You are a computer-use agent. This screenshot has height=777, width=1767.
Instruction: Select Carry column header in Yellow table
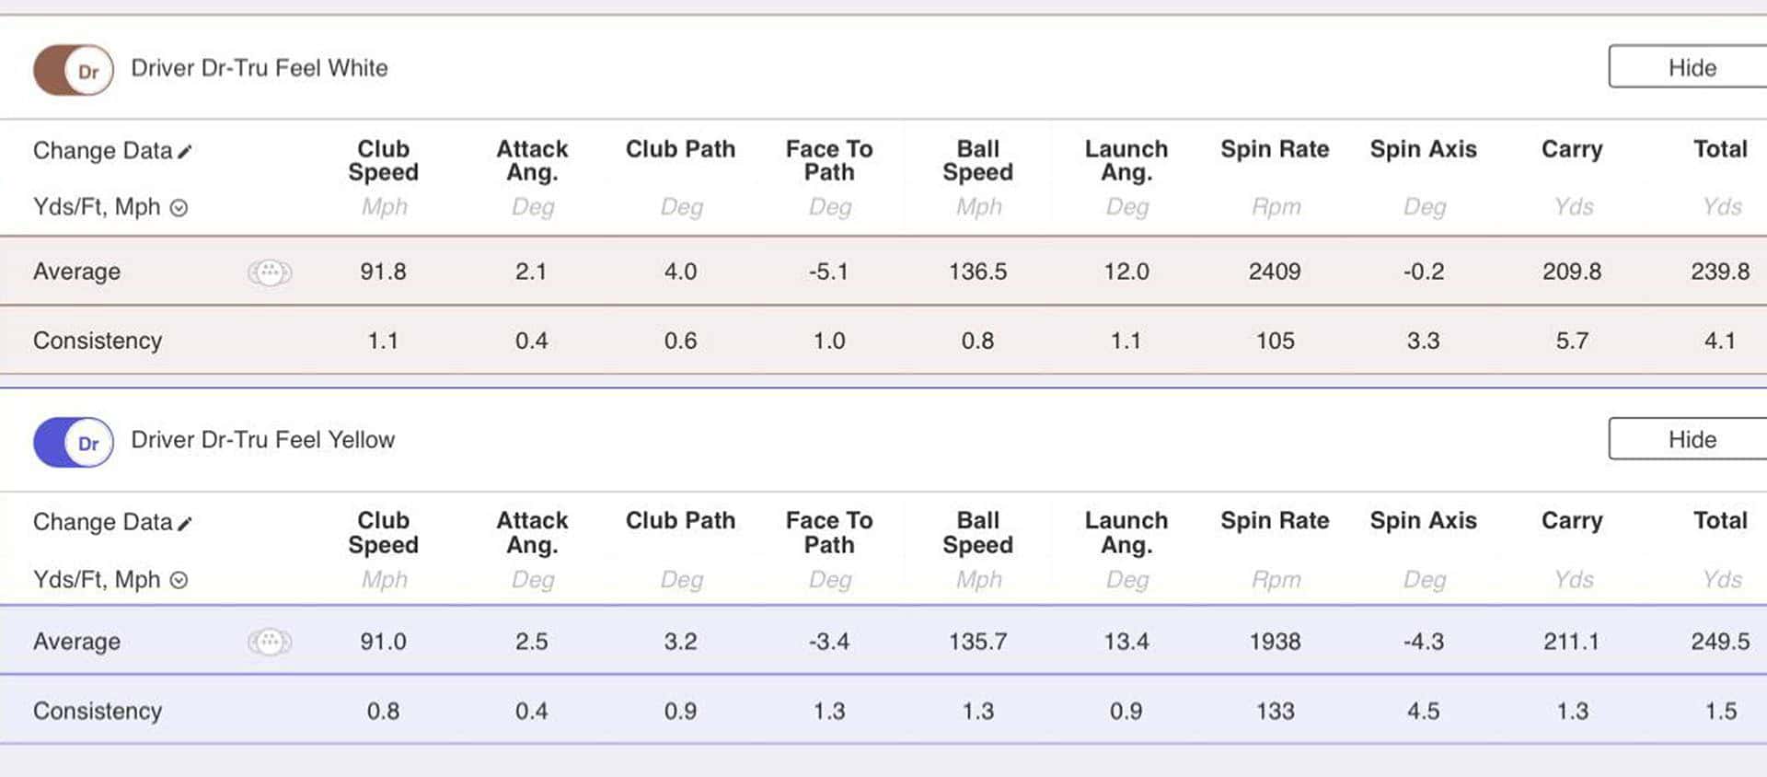point(1572,521)
